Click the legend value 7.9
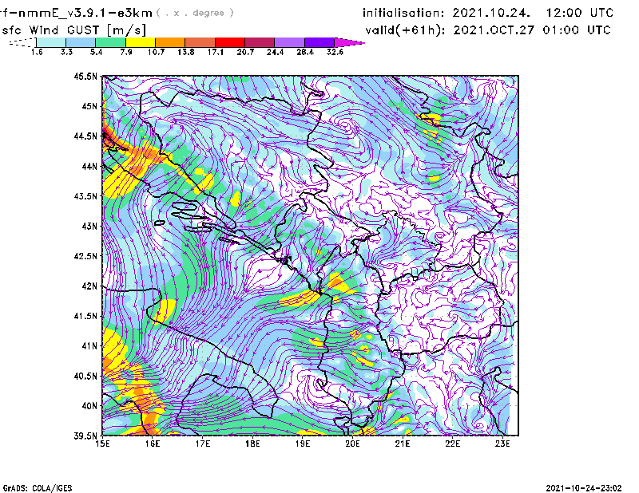Screen dimensions: 639x493 click(126, 52)
